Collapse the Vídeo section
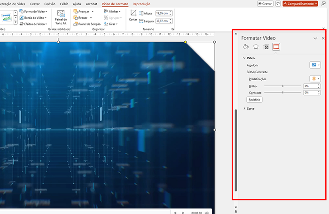Screen dimensions: 329x214 [250, 58]
